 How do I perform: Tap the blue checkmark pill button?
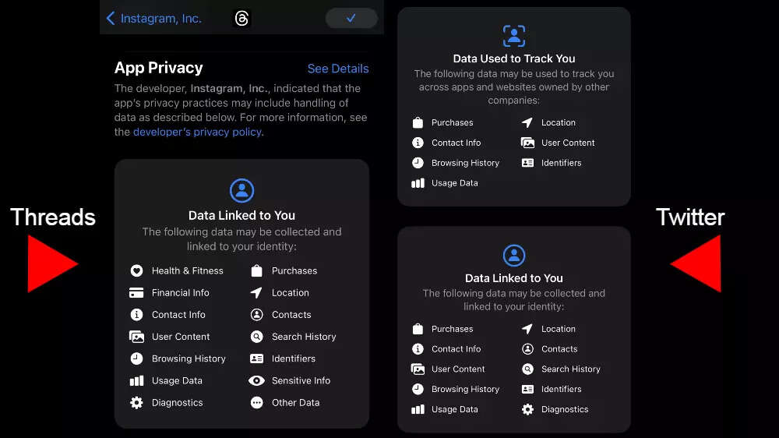[351, 18]
